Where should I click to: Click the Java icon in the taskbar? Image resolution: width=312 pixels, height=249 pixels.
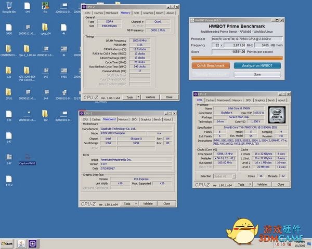(20, 243)
